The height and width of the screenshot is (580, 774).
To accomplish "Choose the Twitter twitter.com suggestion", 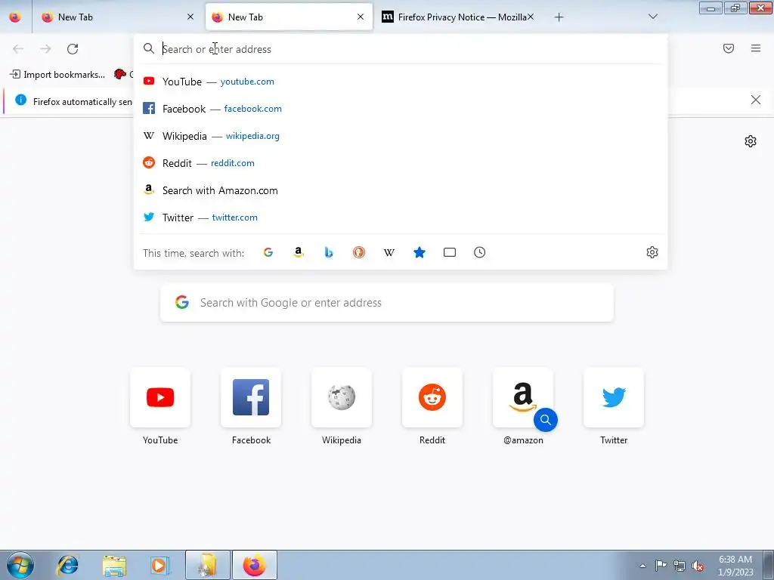I will (x=401, y=217).
